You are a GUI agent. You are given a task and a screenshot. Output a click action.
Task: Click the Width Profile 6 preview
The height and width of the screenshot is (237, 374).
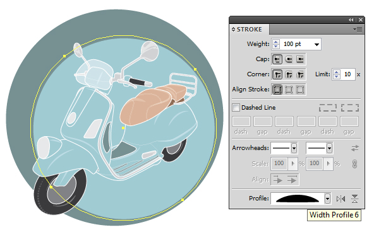[298, 199]
